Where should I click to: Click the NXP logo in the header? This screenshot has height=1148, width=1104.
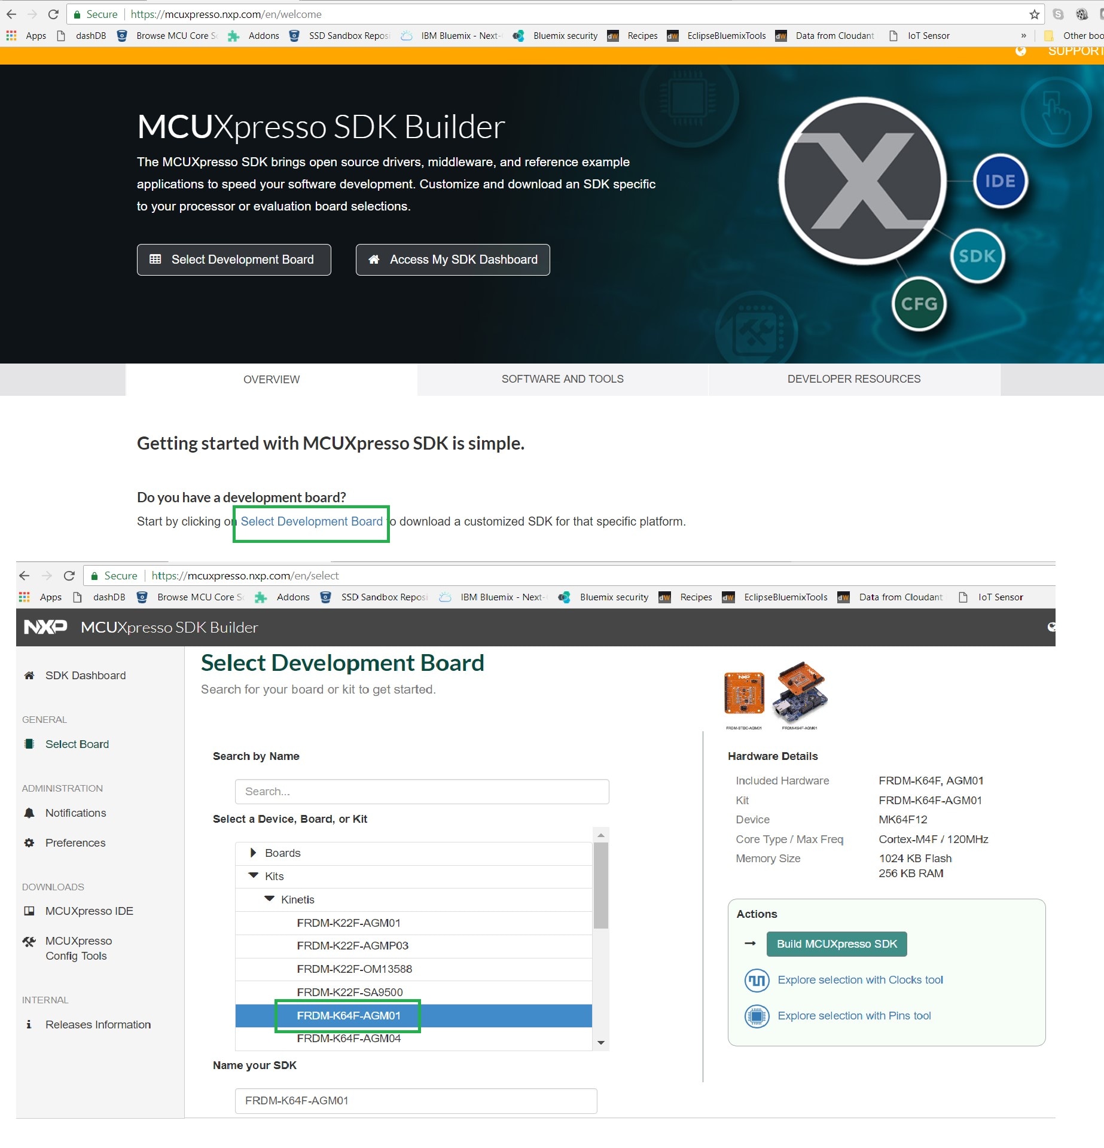coord(45,627)
